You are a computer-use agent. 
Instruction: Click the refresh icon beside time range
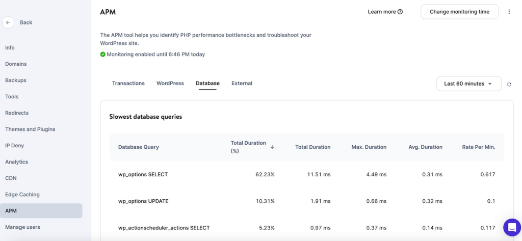click(509, 84)
